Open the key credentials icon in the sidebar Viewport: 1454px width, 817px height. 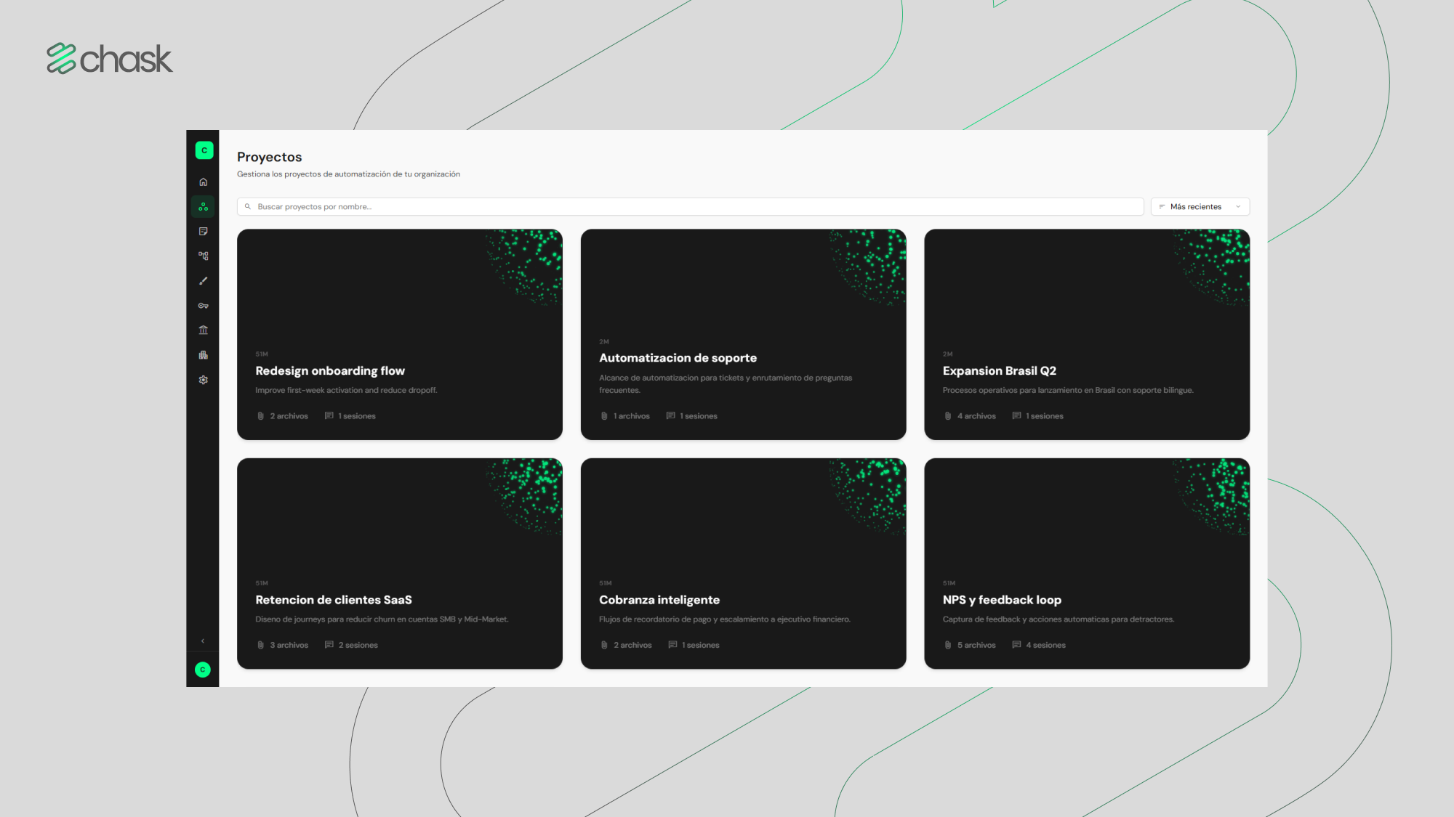[204, 306]
